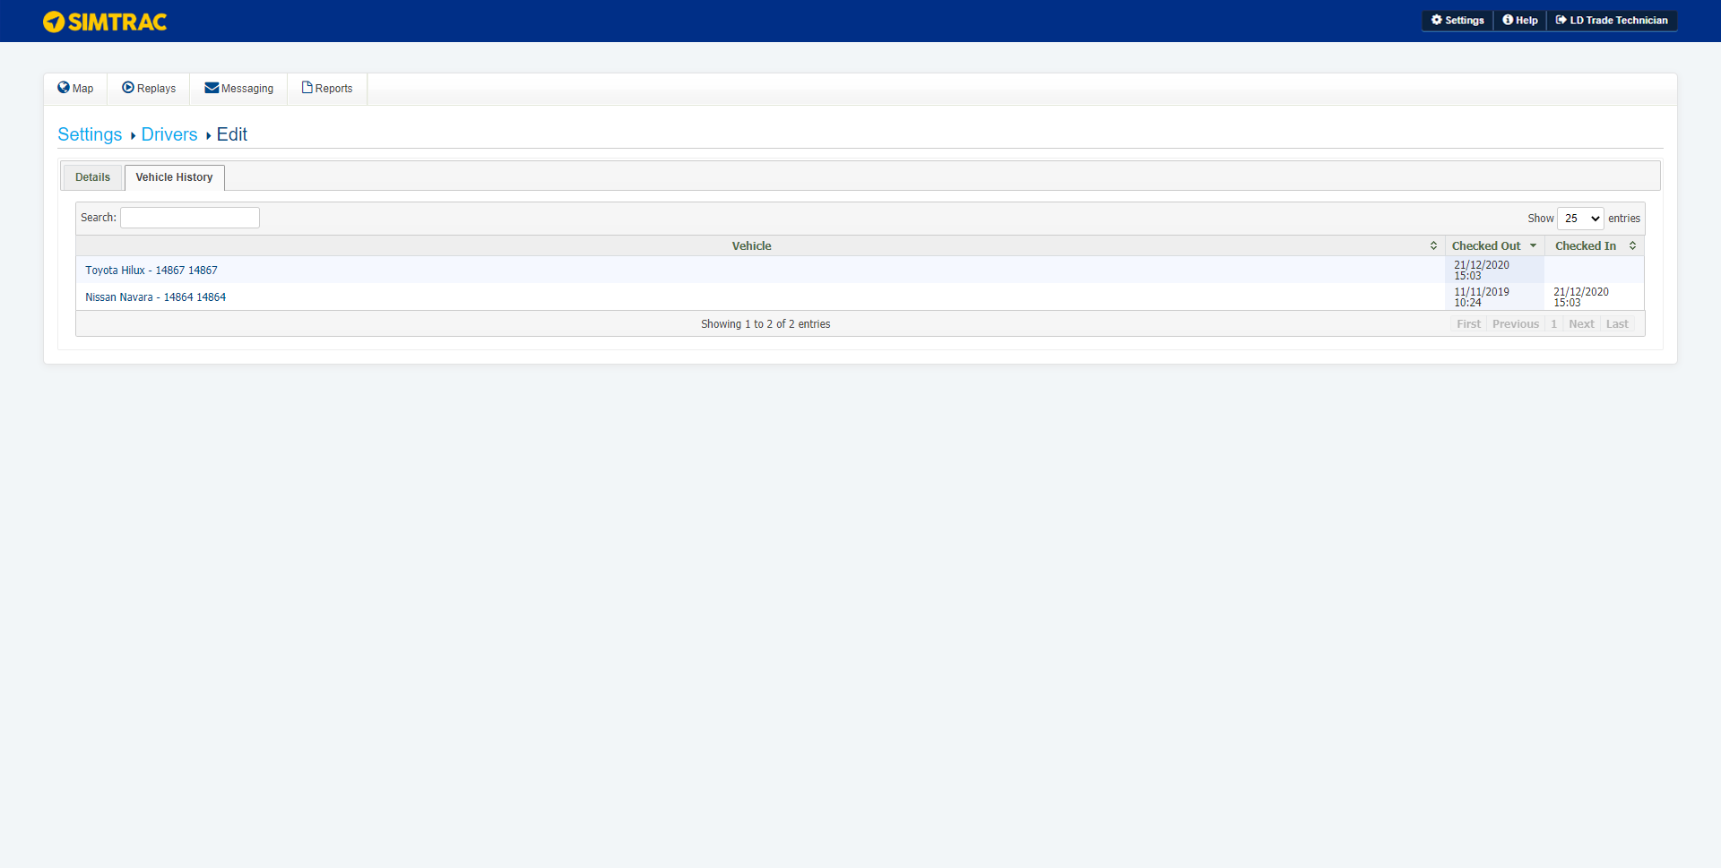Image resolution: width=1721 pixels, height=868 pixels.
Task: Click the sign-out arrow icon
Action: point(1561,20)
